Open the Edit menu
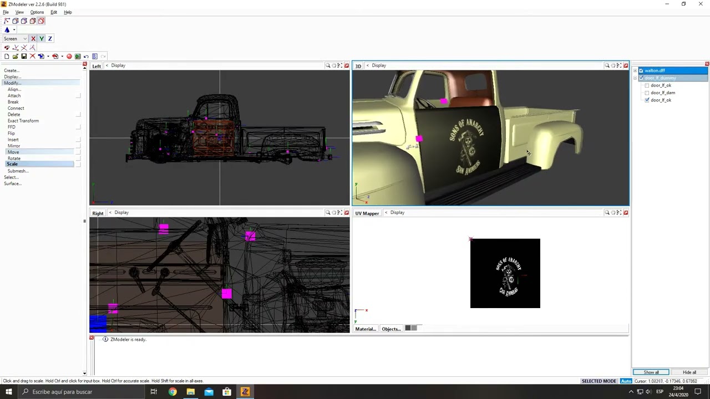This screenshot has width=710, height=399. [54, 12]
